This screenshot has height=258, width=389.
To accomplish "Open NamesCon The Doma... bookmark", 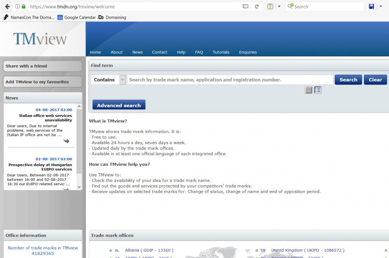I will pyautogui.click(x=29, y=17).
